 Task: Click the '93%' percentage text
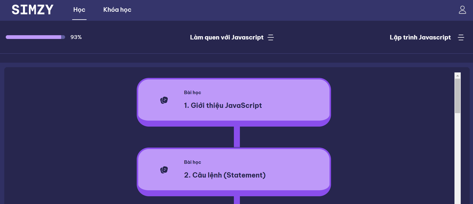tap(76, 37)
